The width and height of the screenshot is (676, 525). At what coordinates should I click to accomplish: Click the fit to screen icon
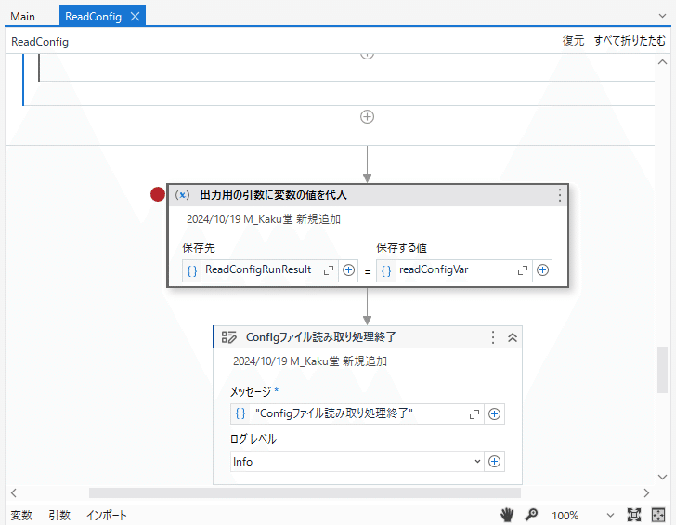(x=633, y=515)
